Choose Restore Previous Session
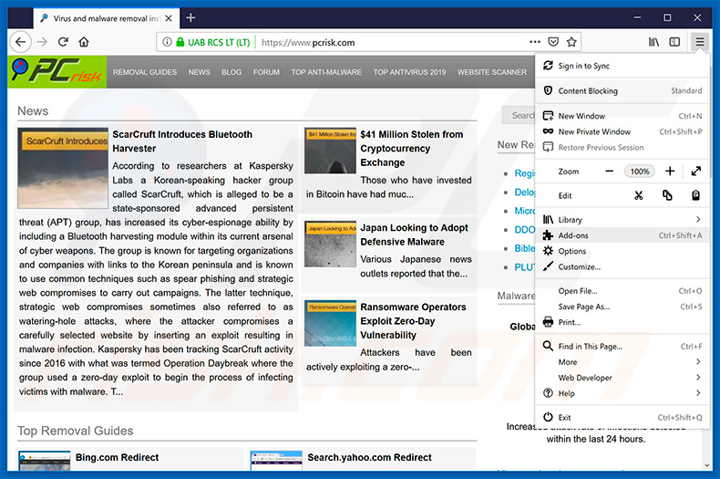Screen dimensions: 720x479 [622, 147]
